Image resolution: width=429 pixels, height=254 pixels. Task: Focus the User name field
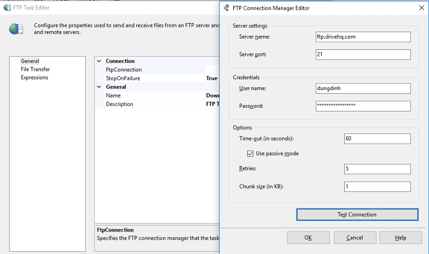[363, 88]
